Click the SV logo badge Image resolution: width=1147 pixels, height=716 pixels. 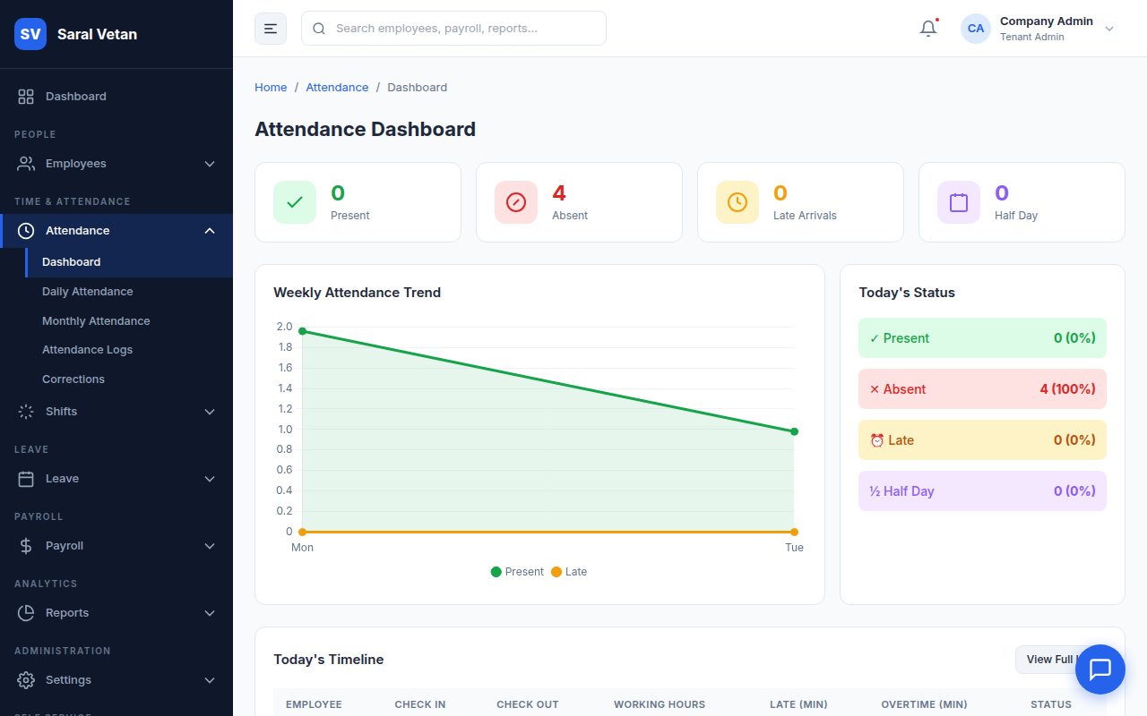30,34
